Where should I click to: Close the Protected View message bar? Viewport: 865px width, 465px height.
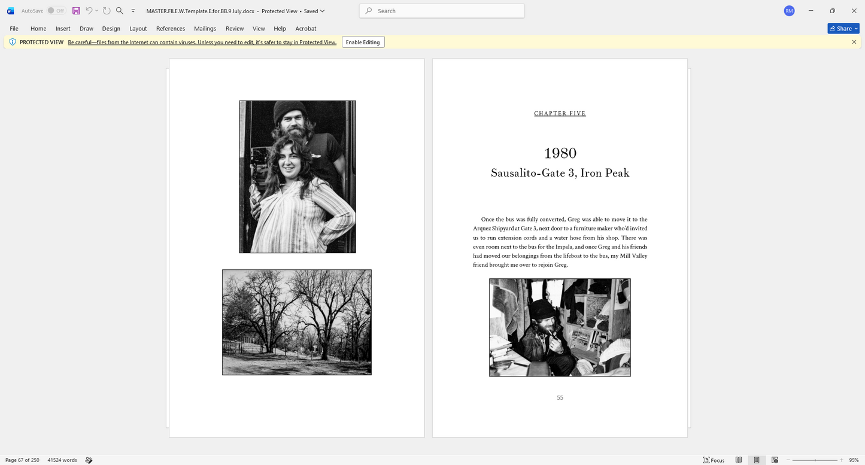[x=854, y=42]
